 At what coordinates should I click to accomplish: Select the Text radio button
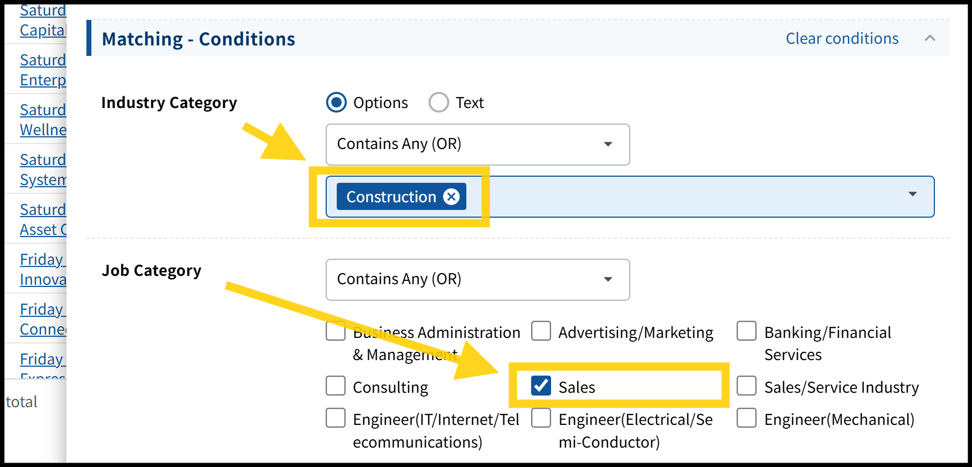[439, 102]
